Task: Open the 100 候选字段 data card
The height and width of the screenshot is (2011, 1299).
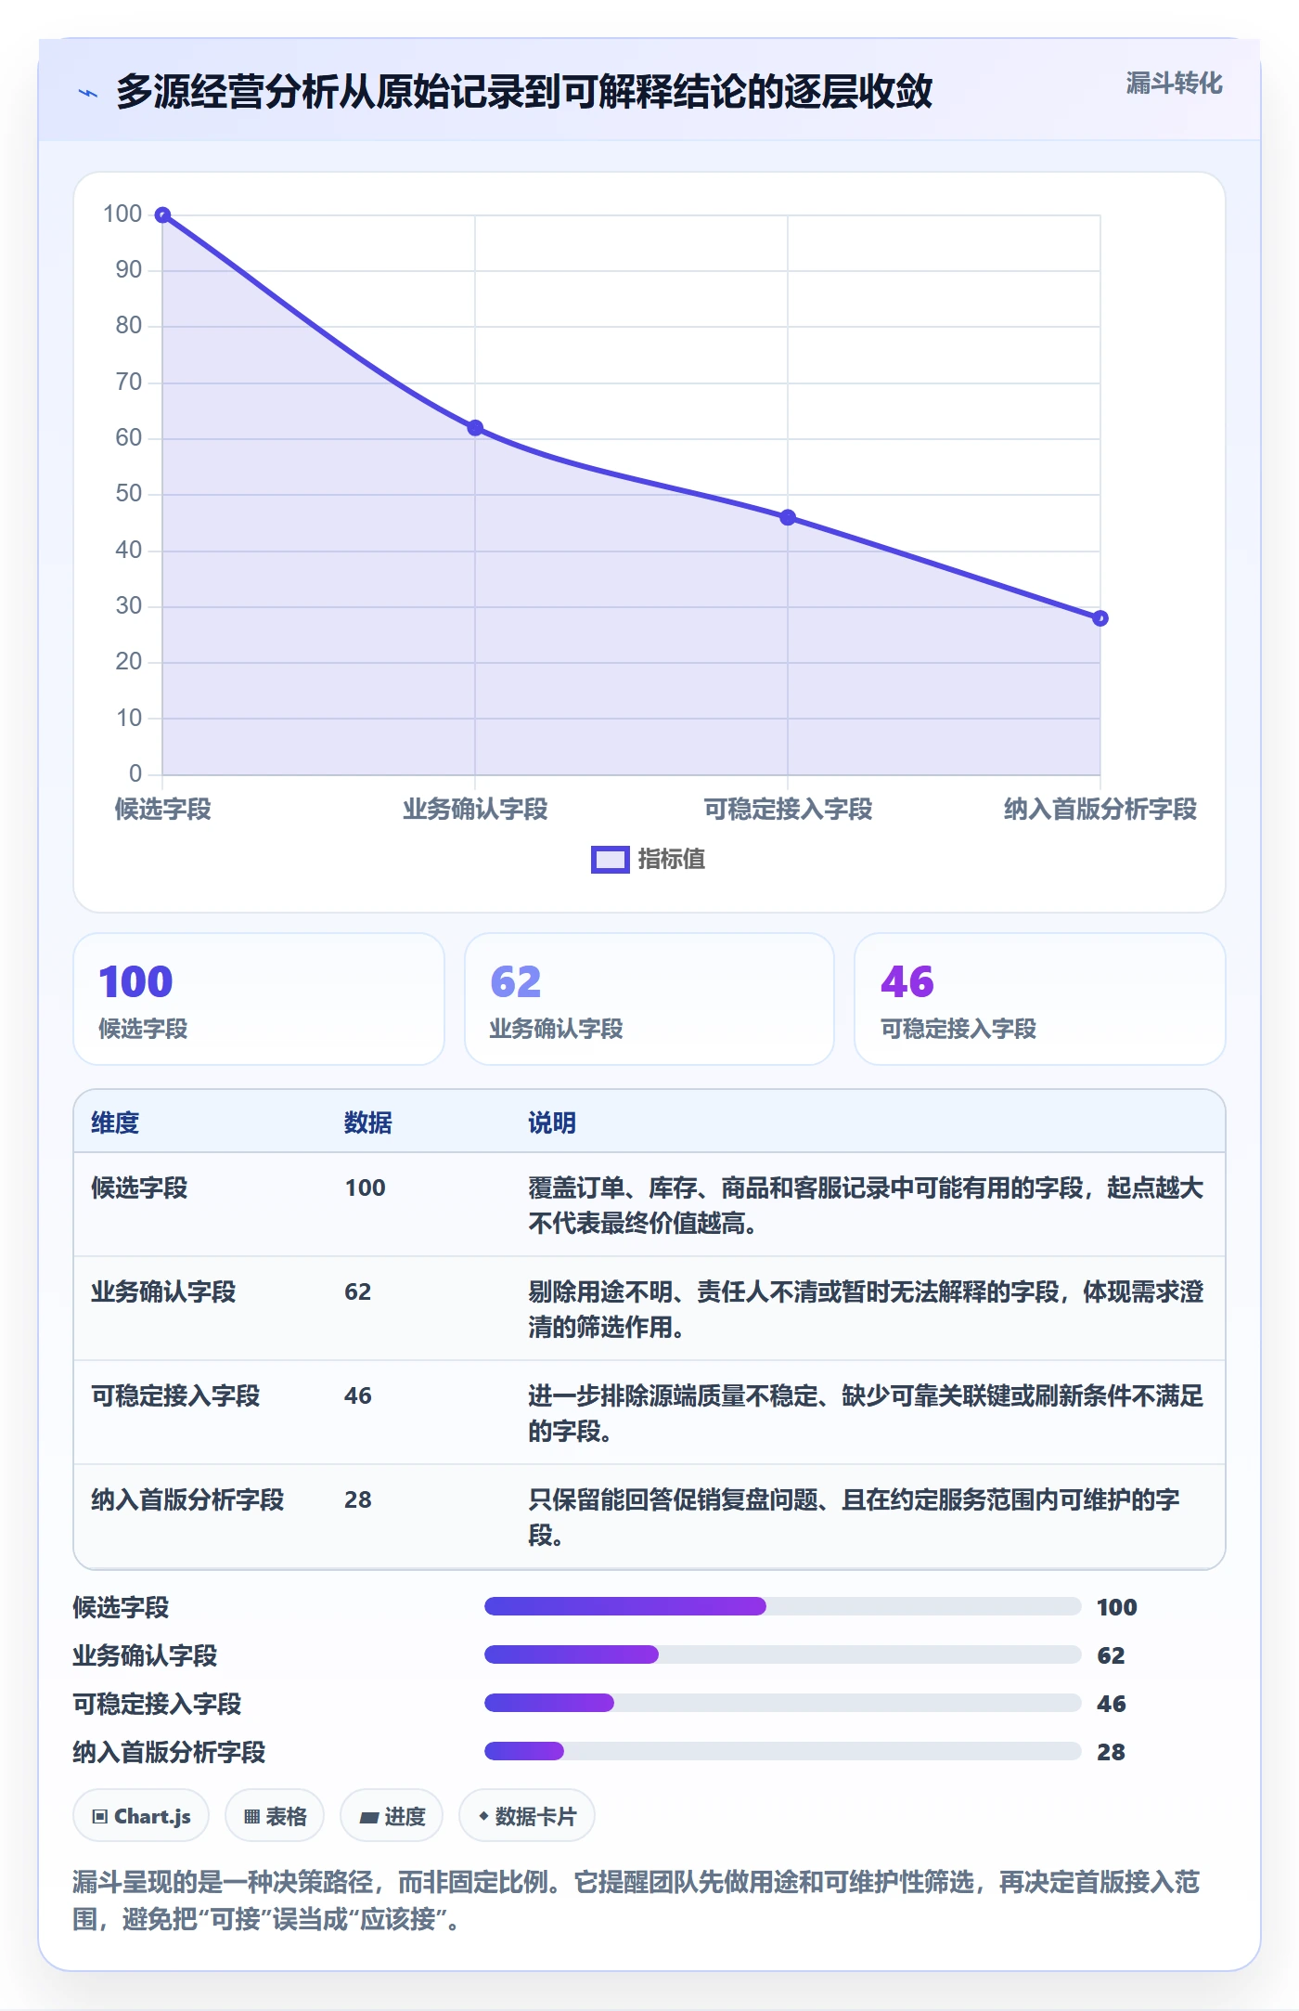Action: coord(259,999)
